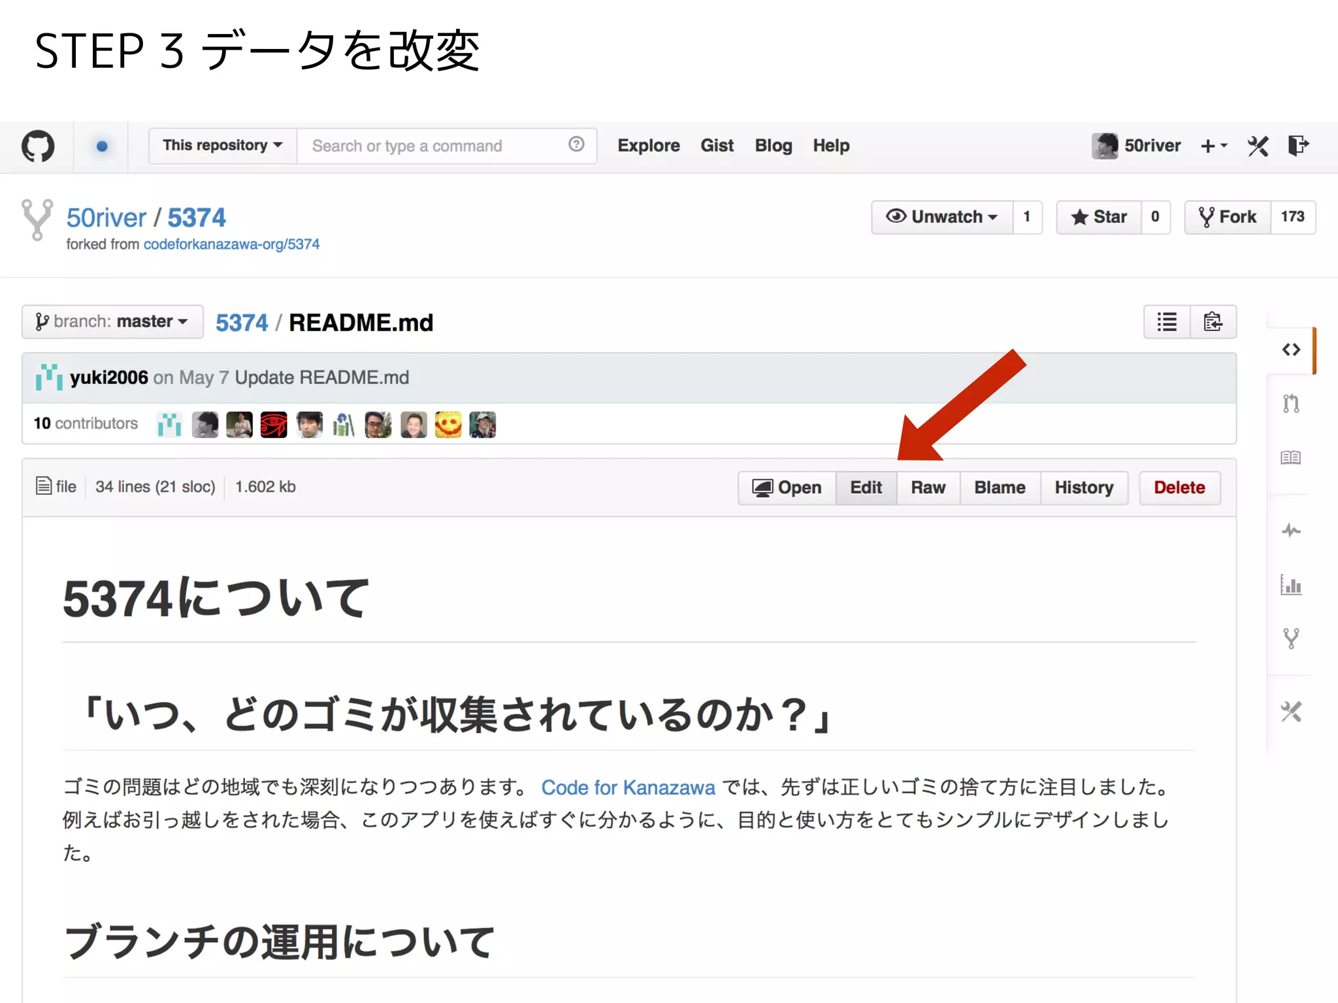This screenshot has height=1003, width=1338.
Task: Open the file History
Action: pyautogui.click(x=1085, y=488)
